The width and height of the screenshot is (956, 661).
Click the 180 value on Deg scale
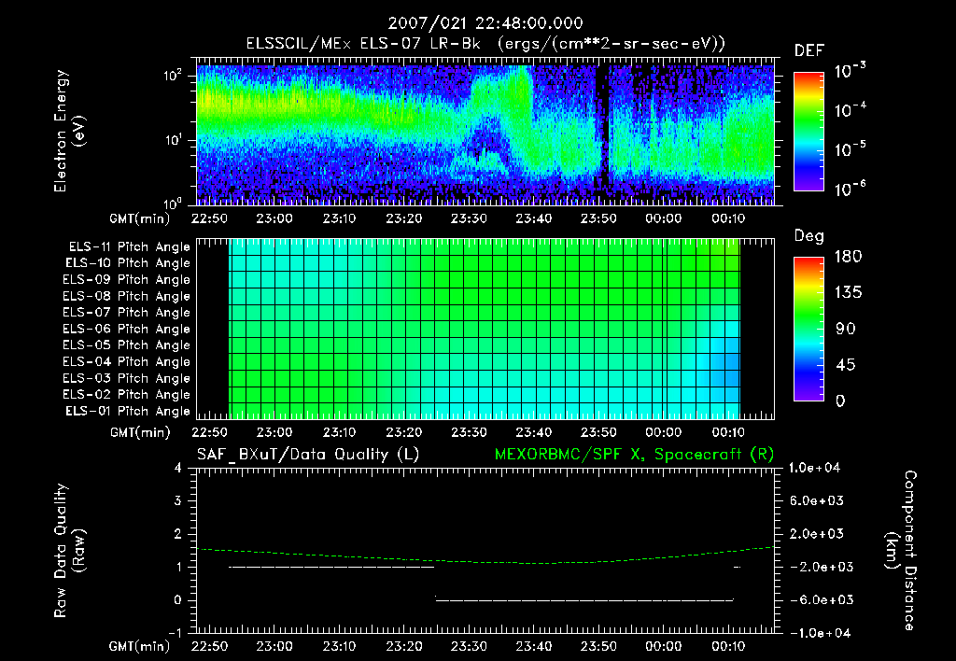click(848, 257)
